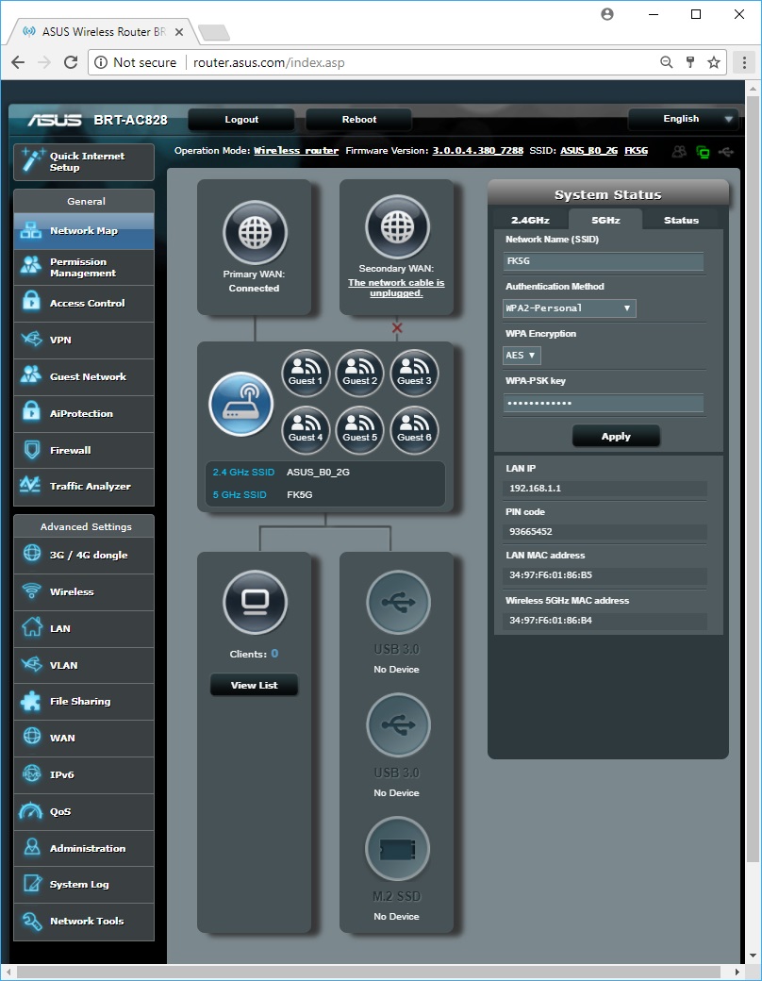Switch to the Status tab
Viewport: 762px width, 981px height.
[x=680, y=220]
